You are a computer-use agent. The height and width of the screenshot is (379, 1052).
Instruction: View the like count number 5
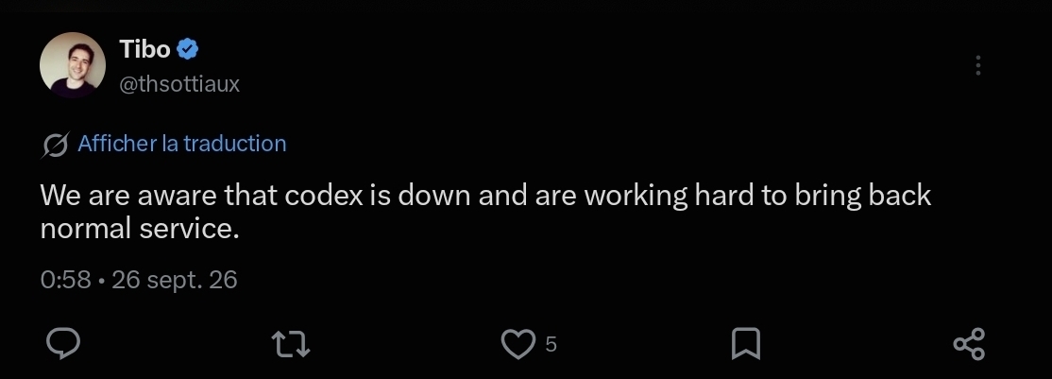pyautogui.click(x=551, y=345)
